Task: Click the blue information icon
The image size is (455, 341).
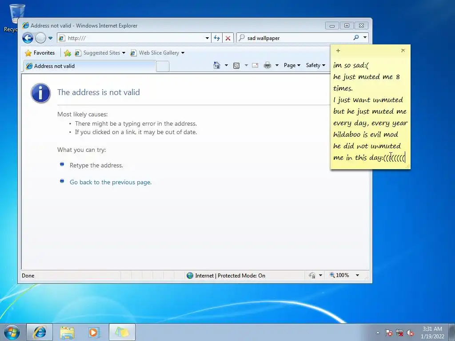Action: click(40, 93)
